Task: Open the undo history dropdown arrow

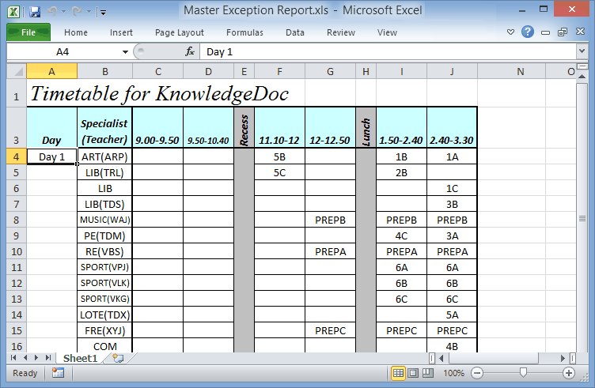Action: coord(63,12)
